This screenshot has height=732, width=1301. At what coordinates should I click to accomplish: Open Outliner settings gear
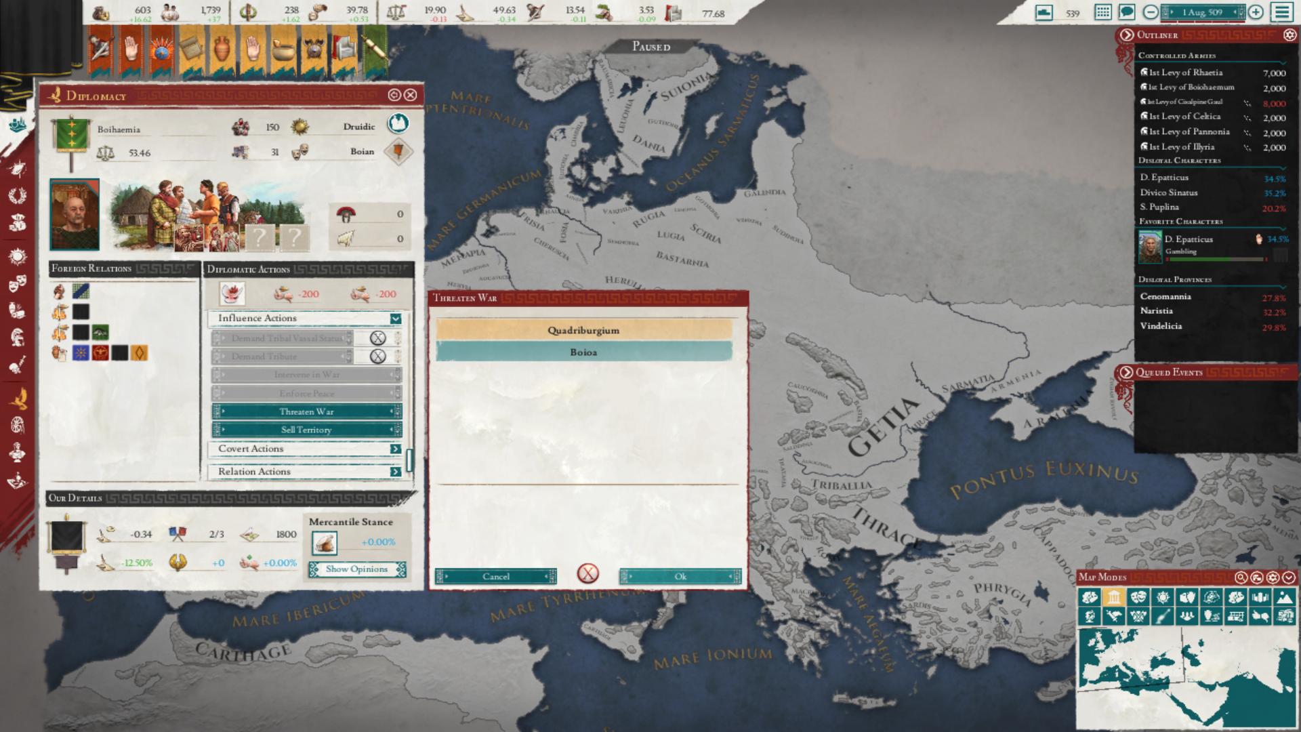(x=1289, y=35)
